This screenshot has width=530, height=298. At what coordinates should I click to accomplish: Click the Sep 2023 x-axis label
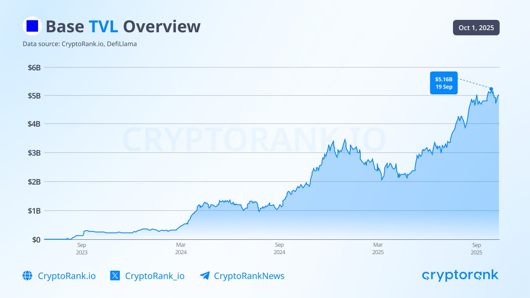pyautogui.click(x=82, y=248)
